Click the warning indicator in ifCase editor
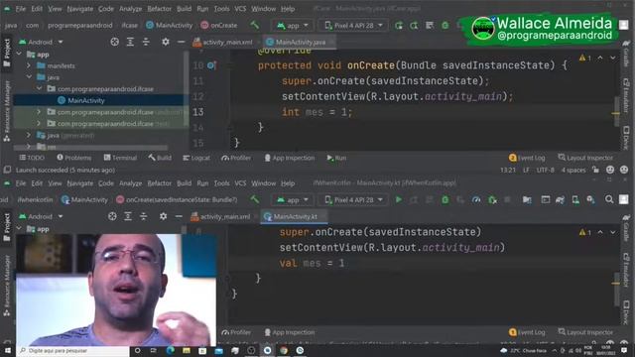The image size is (635, 357). (584, 59)
